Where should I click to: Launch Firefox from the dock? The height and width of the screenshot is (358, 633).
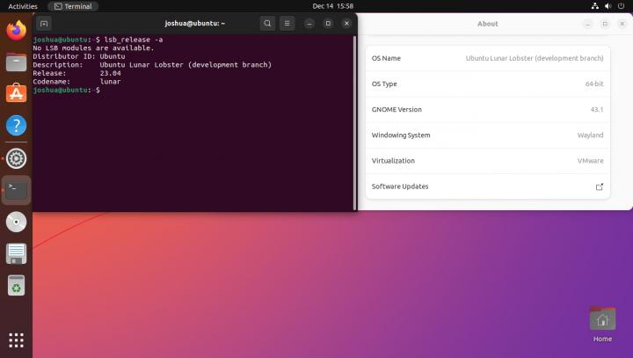pos(16,31)
